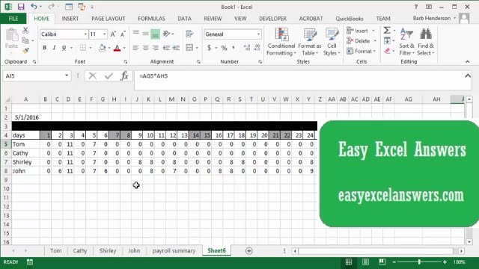Switch to Page Layout view
The image size is (479, 269).
point(365,262)
